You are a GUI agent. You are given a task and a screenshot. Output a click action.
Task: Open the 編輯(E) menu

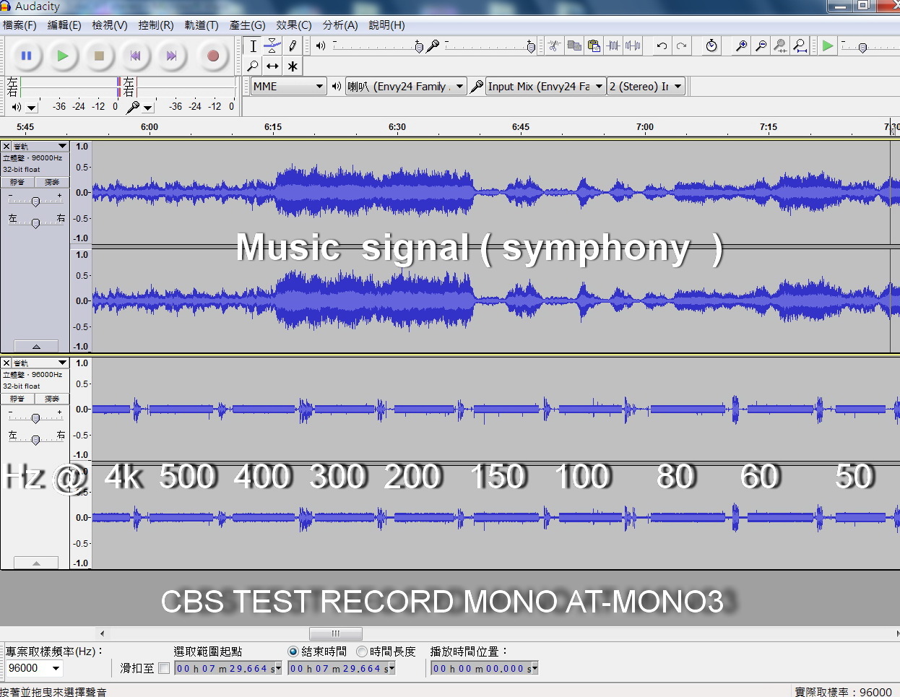[64, 25]
